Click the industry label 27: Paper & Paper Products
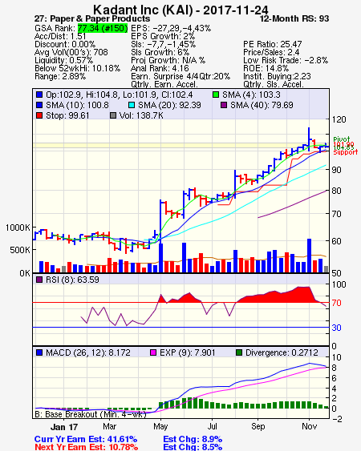Viewport: 361px width, 451px height. click(92, 18)
